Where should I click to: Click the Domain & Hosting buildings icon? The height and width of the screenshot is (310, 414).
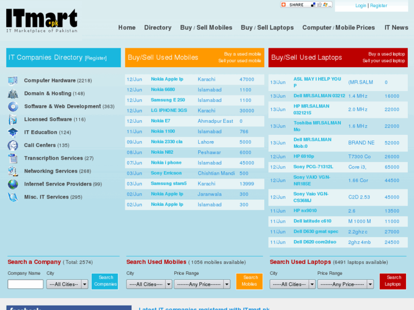[x=13, y=93]
